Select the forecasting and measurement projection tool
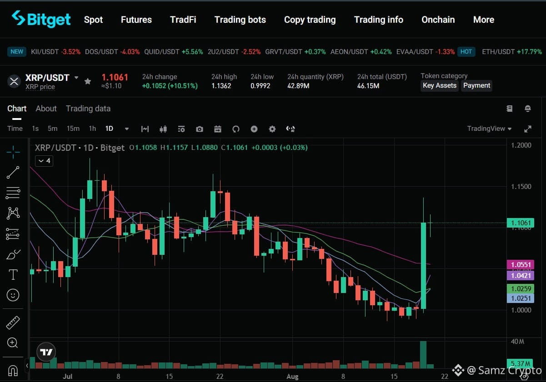Screen dimensions: 546x382 (x=13, y=234)
